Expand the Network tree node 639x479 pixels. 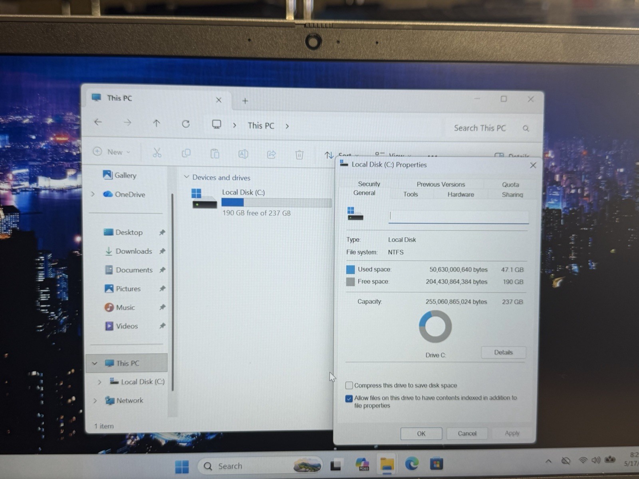pos(95,400)
